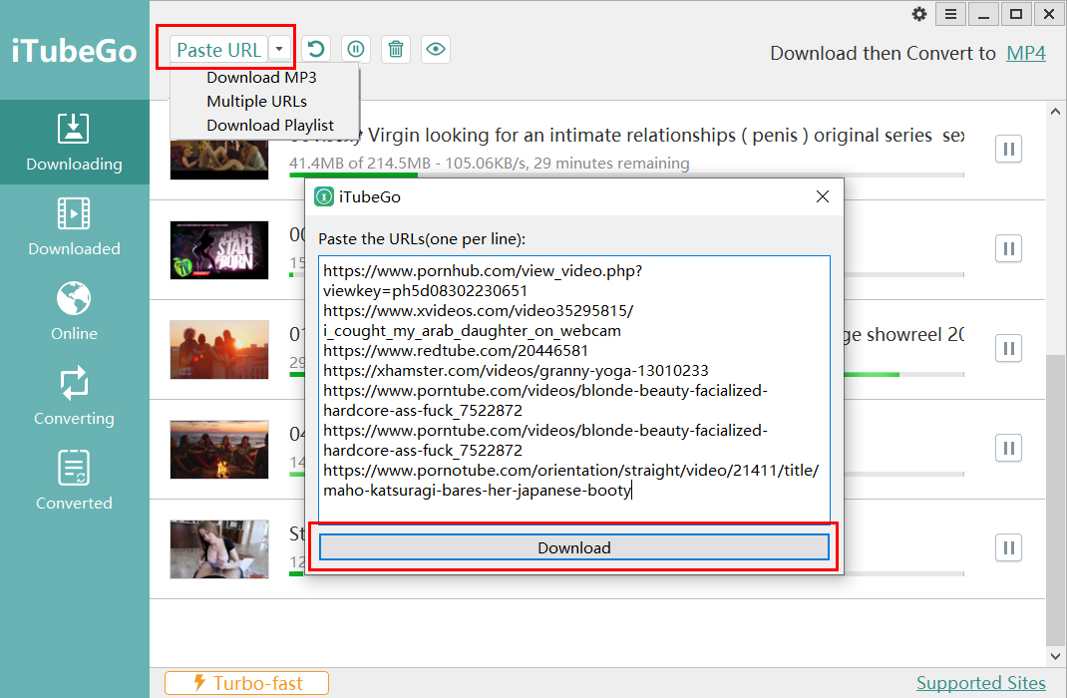
Task: Click the first download progress bar
Action: click(x=626, y=175)
